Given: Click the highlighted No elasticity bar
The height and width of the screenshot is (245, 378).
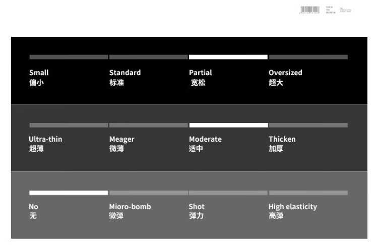Looking at the screenshot, I should 69,193.
